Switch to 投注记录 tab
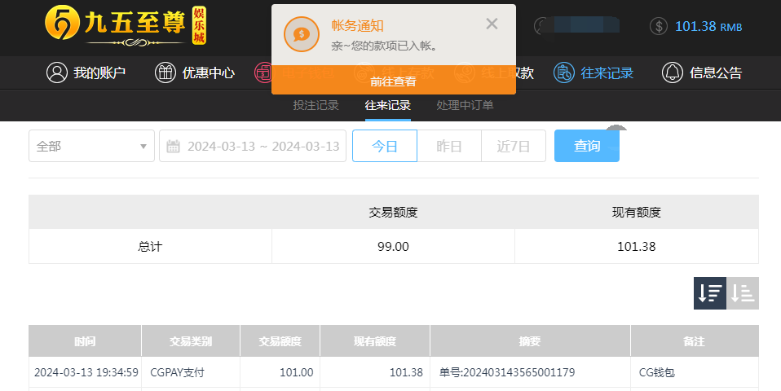Image resolution: width=781 pixels, height=391 pixels. (315, 105)
